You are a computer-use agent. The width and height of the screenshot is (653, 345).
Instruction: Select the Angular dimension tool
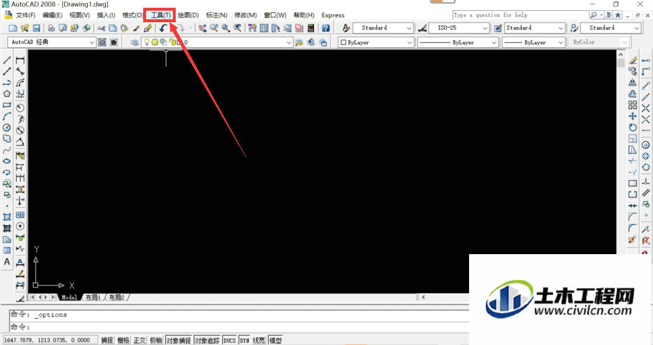point(20,142)
